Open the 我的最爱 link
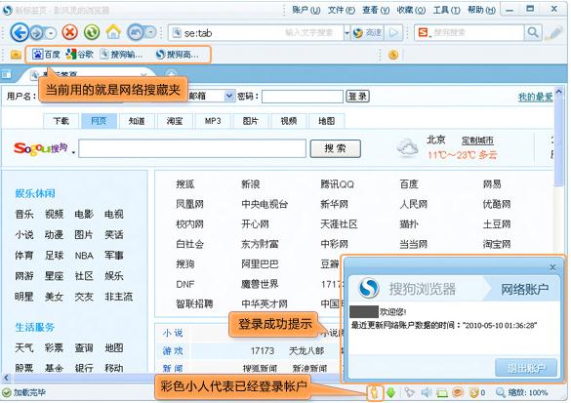The height and width of the screenshot is (403, 571). pos(535,97)
